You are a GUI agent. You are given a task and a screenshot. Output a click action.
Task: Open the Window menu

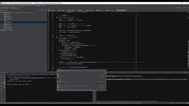click(39, 5)
